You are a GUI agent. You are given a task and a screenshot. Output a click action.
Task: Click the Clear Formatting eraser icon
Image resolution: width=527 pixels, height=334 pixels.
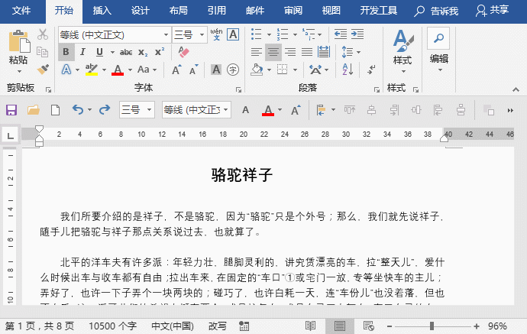tap(183, 52)
